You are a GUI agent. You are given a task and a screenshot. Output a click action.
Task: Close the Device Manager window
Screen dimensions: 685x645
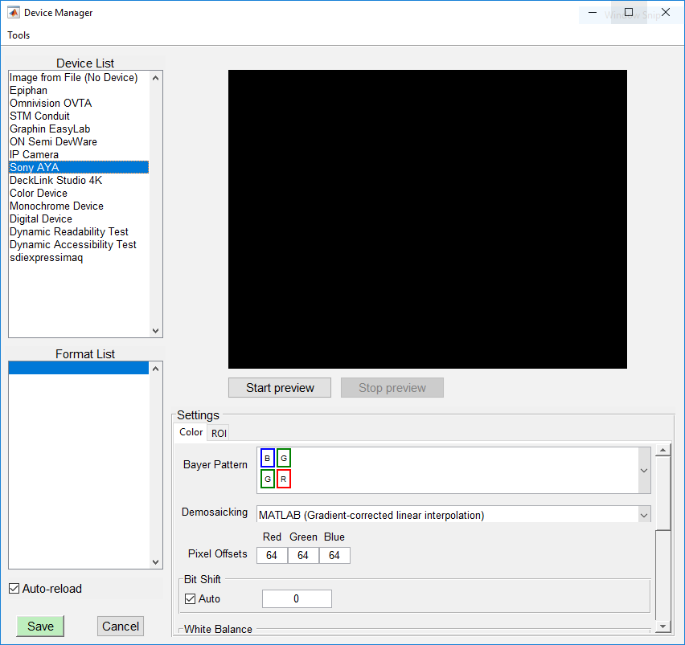666,13
